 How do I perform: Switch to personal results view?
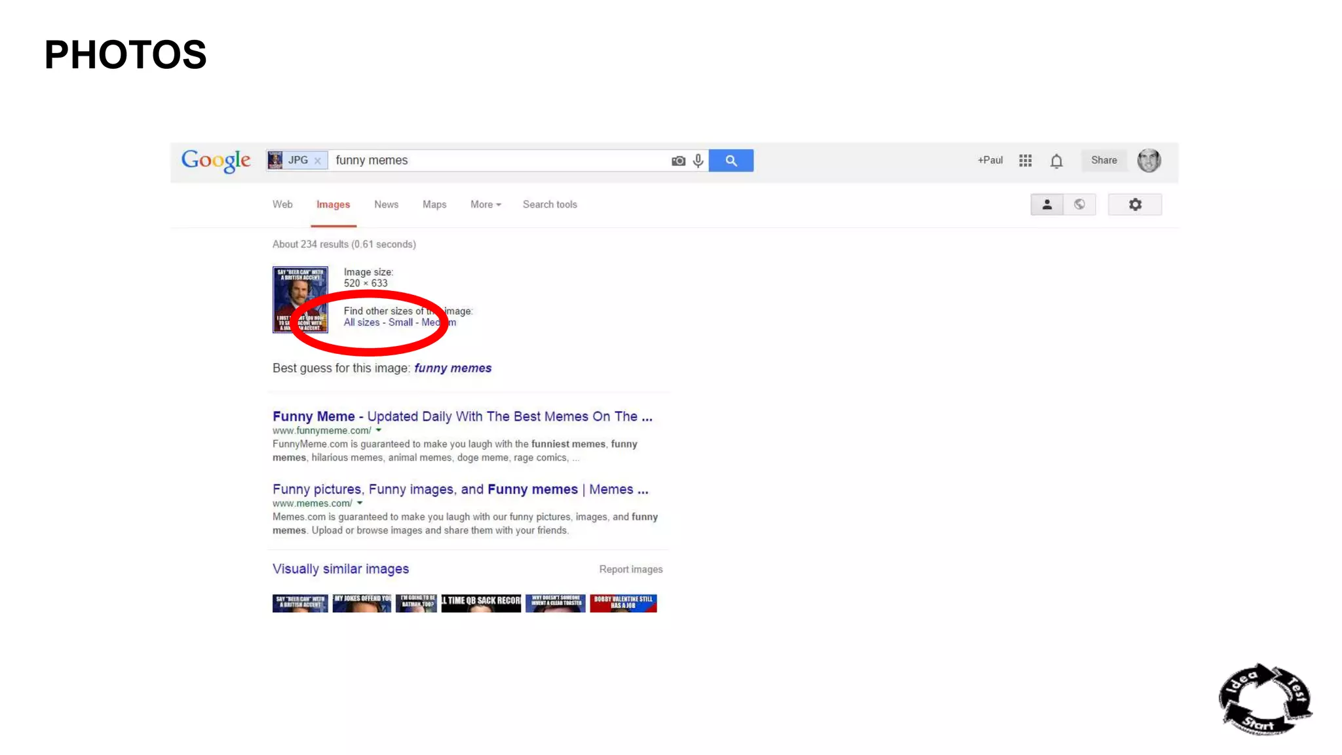coord(1047,204)
